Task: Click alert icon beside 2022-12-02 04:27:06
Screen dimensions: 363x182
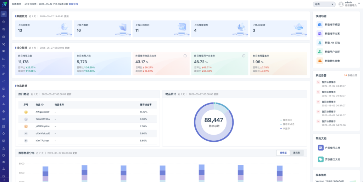Action: [318, 121]
